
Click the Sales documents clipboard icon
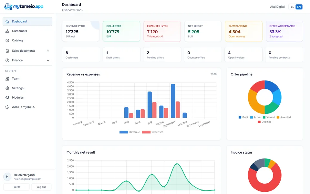[7, 51]
